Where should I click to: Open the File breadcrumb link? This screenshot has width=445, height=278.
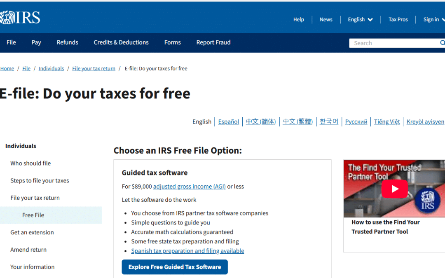(x=26, y=69)
